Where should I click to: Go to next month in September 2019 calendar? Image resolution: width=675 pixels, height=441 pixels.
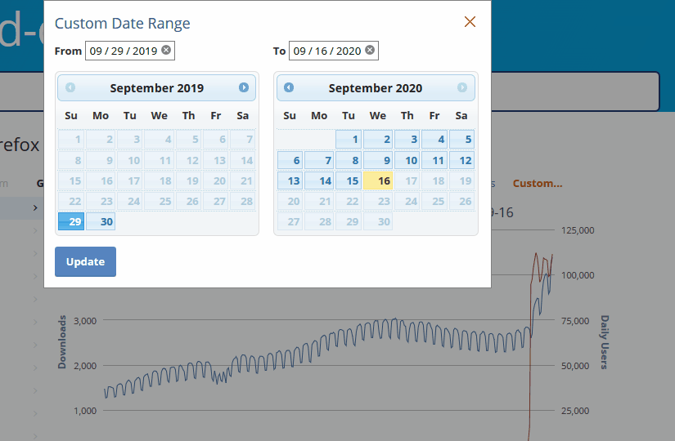[x=244, y=87]
